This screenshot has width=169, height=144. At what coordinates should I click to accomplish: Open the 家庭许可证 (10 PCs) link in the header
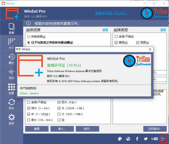coord(111,13)
